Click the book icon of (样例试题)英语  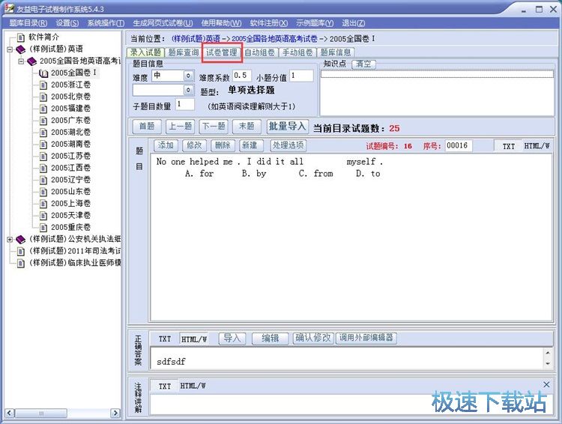pyautogui.click(x=20, y=49)
